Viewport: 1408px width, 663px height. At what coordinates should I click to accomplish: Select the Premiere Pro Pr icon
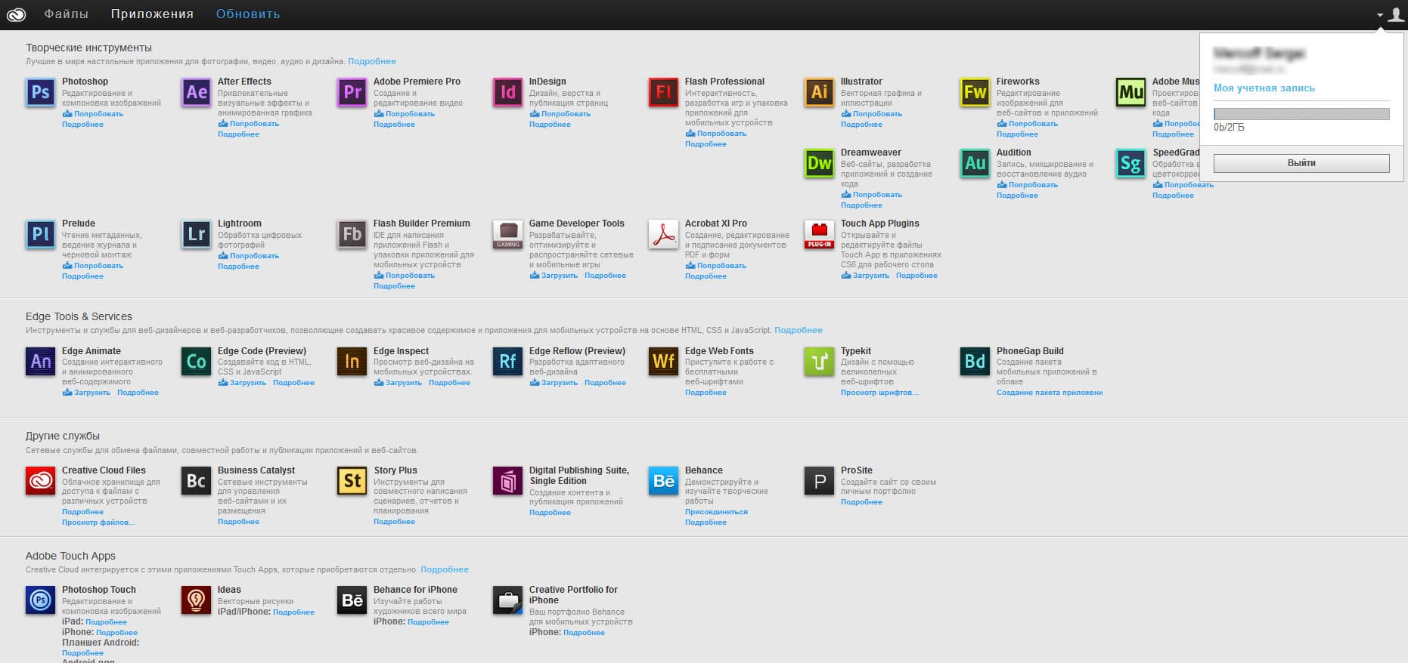coord(352,92)
